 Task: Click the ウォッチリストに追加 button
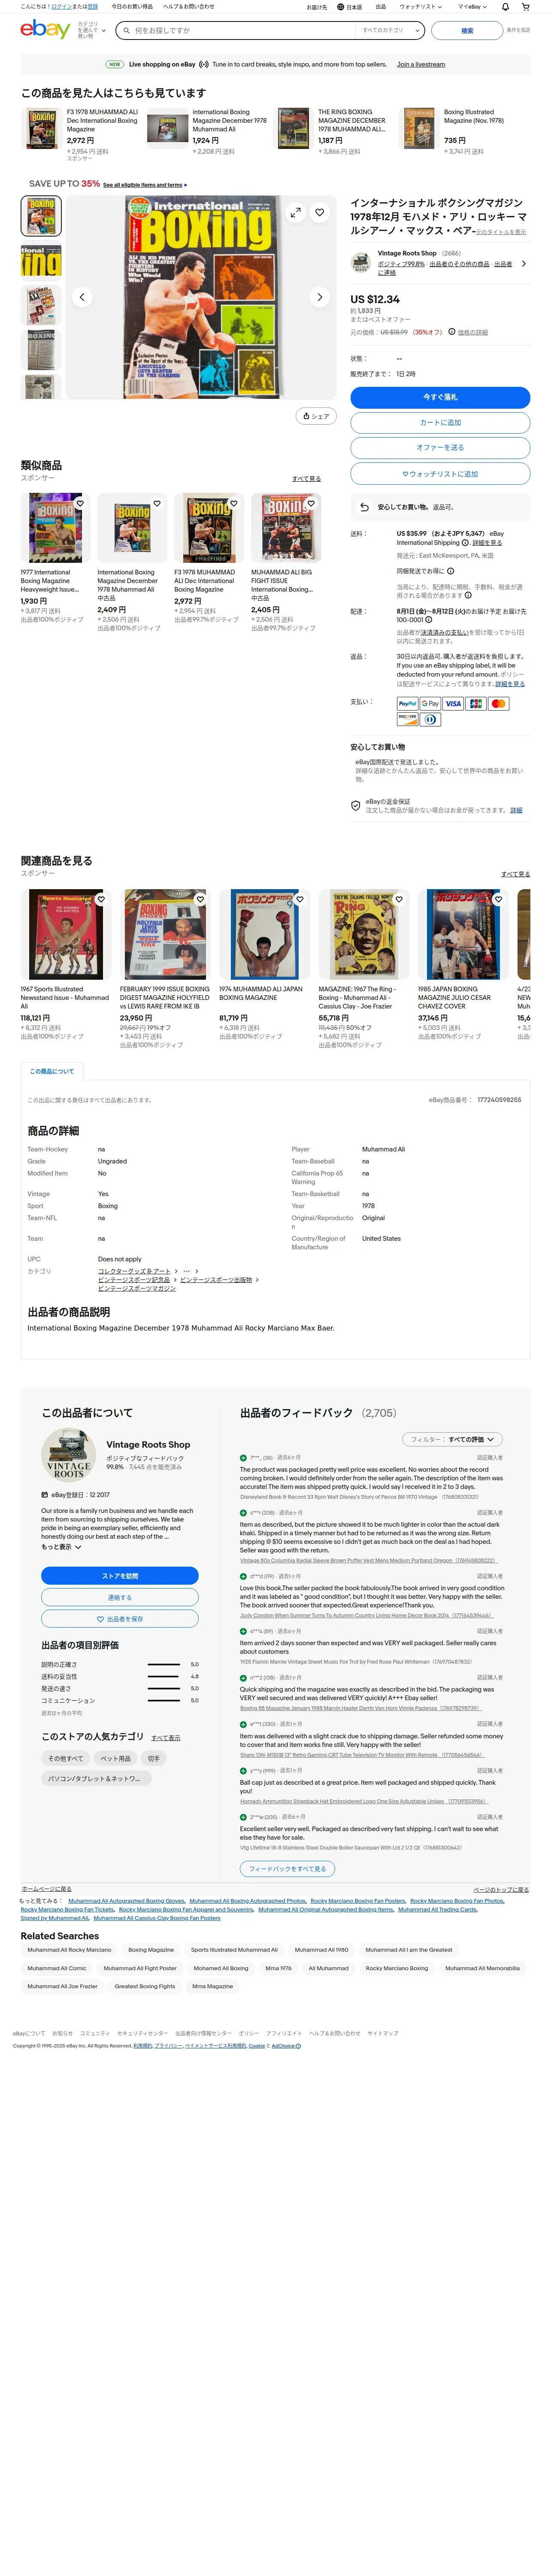(440, 474)
